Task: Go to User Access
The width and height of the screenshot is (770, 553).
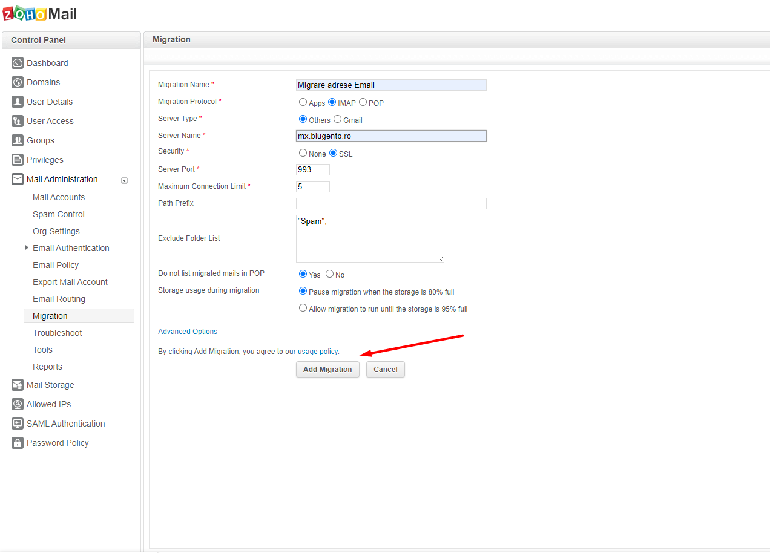Action: [50, 121]
